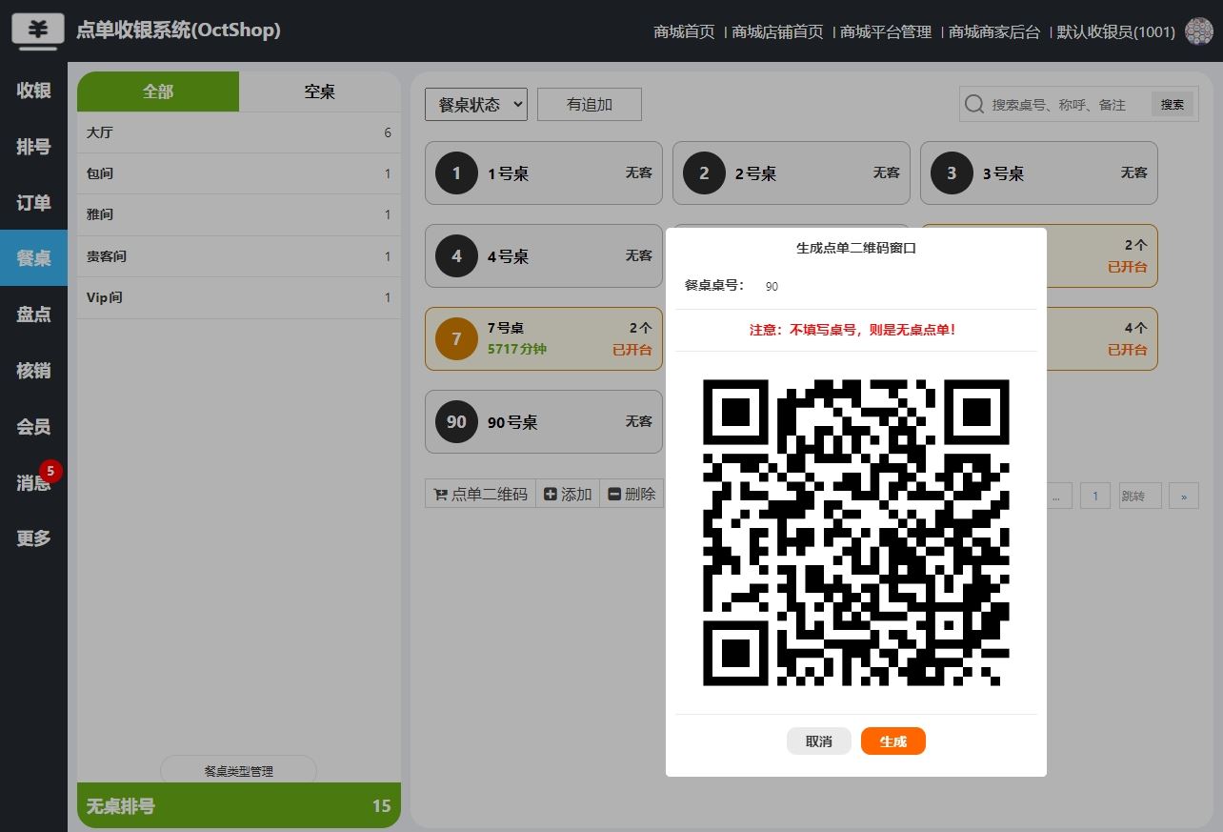Click table 2 number circle

tap(704, 173)
